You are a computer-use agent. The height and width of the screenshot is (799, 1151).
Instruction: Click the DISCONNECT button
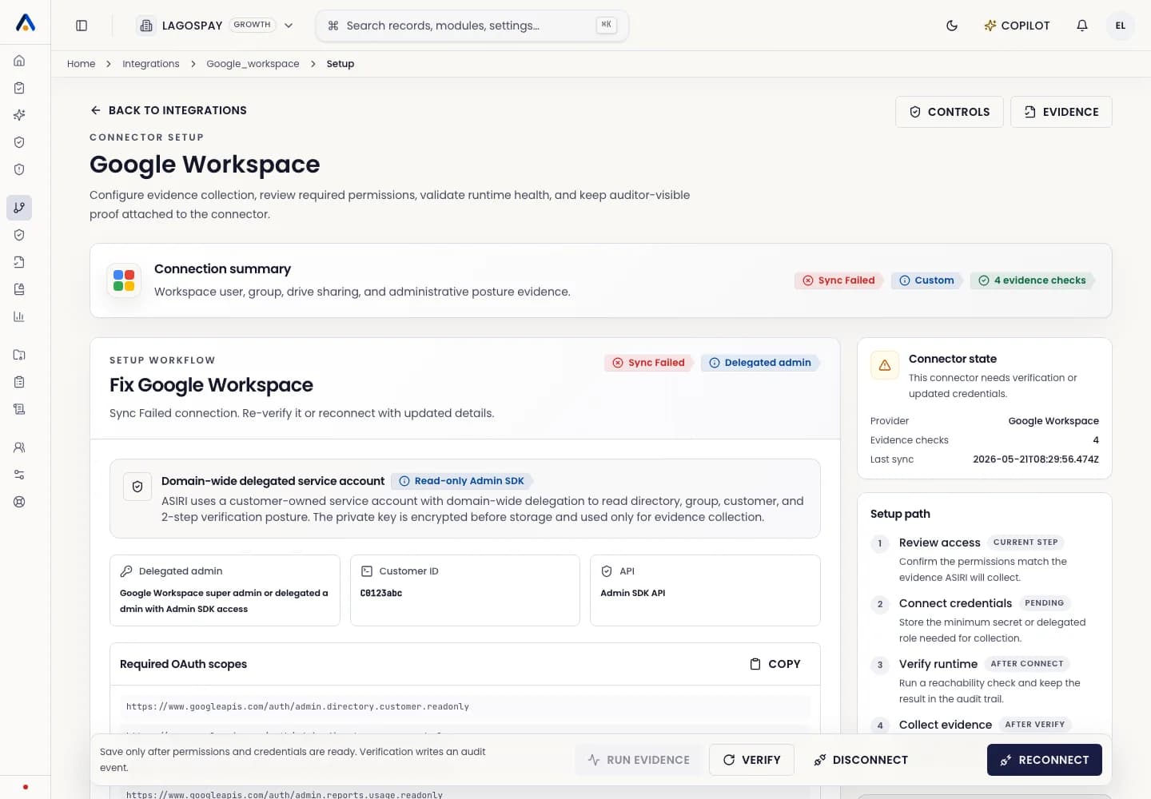(861, 760)
